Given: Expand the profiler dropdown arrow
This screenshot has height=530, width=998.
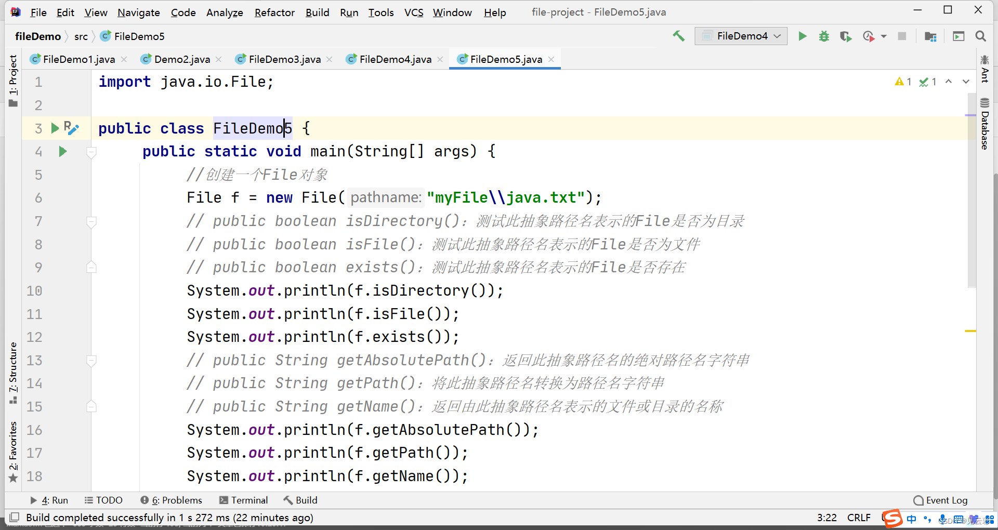Looking at the screenshot, I should point(884,36).
